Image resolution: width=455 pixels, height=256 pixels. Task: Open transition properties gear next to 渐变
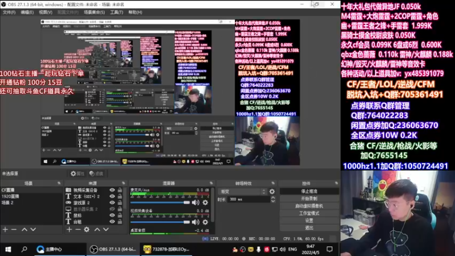pos(272,192)
